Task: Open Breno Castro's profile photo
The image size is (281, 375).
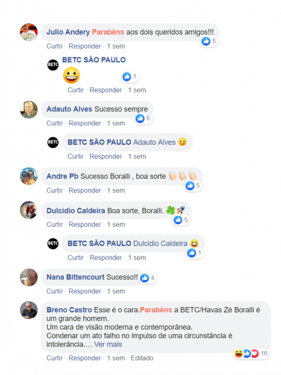Action: pos(29,310)
